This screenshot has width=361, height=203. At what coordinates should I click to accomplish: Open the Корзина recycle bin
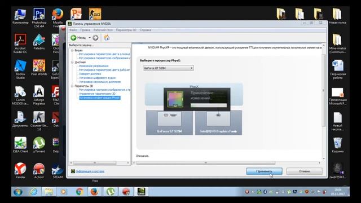tap(337, 145)
